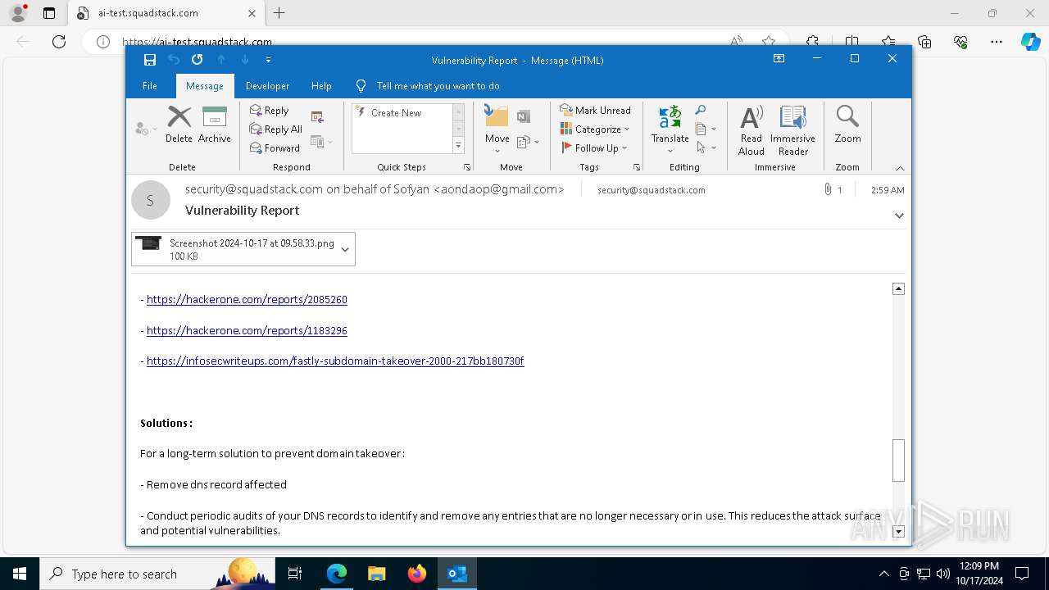Click the Meeting reply icon in the Respond group

(318, 117)
